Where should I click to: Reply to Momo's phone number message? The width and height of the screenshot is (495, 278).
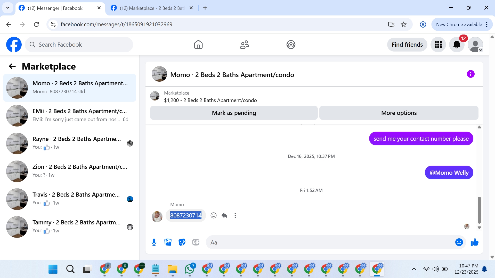click(224, 215)
